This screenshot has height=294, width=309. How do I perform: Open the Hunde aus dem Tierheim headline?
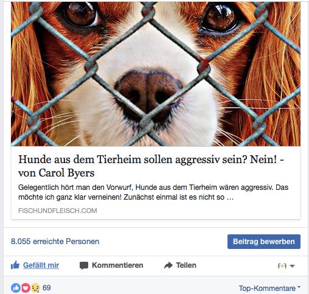click(151, 166)
